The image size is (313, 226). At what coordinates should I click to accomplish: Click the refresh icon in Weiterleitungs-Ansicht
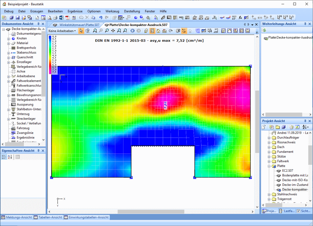264,30
